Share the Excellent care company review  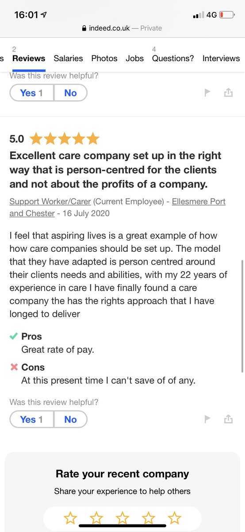click(x=228, y=419)
